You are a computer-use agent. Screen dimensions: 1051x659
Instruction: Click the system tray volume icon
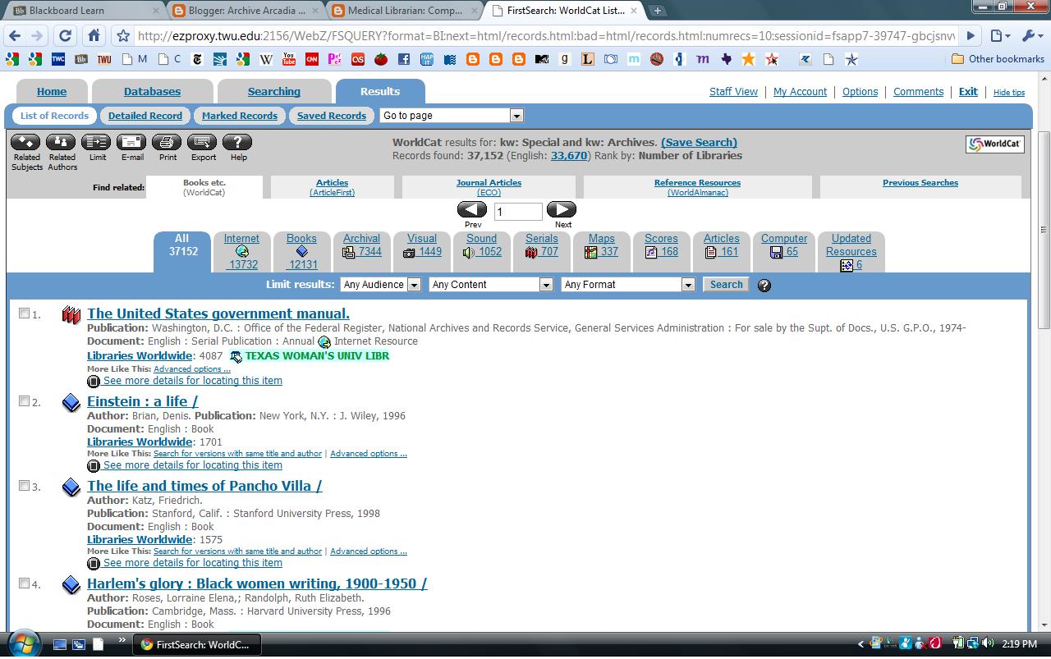(x=987, y=644)
